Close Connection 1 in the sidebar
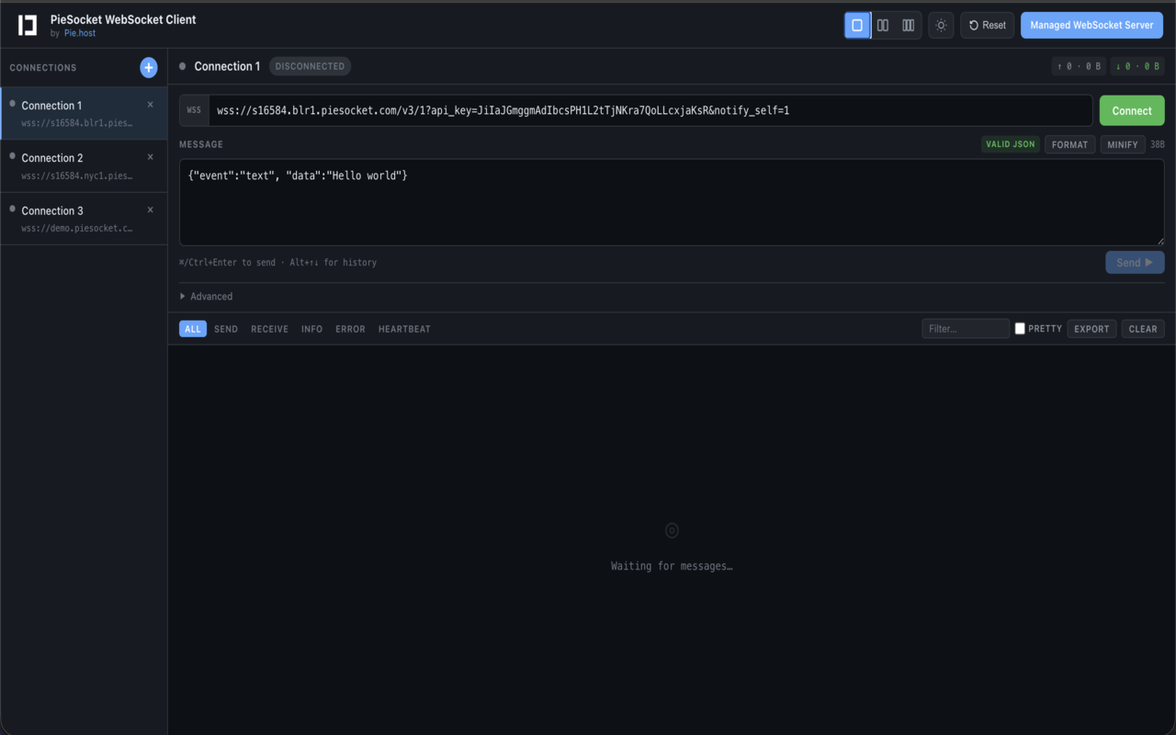 [x=151, y=105]
